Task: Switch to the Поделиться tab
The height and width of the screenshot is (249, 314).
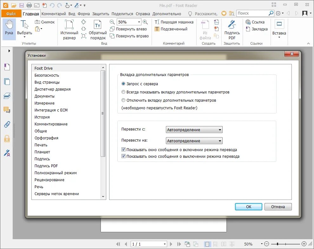Action: [x=122, y=14]
